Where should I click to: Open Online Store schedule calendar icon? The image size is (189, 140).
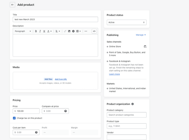[x=145, y=47]
